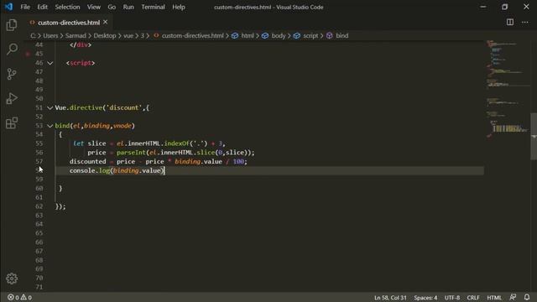Open notifications bell in status bar

527,297
